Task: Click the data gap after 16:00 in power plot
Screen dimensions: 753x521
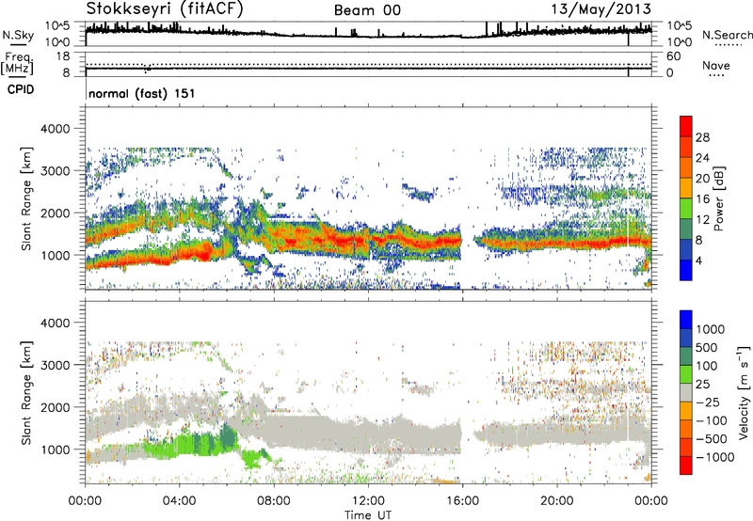Action: (468, 240)
